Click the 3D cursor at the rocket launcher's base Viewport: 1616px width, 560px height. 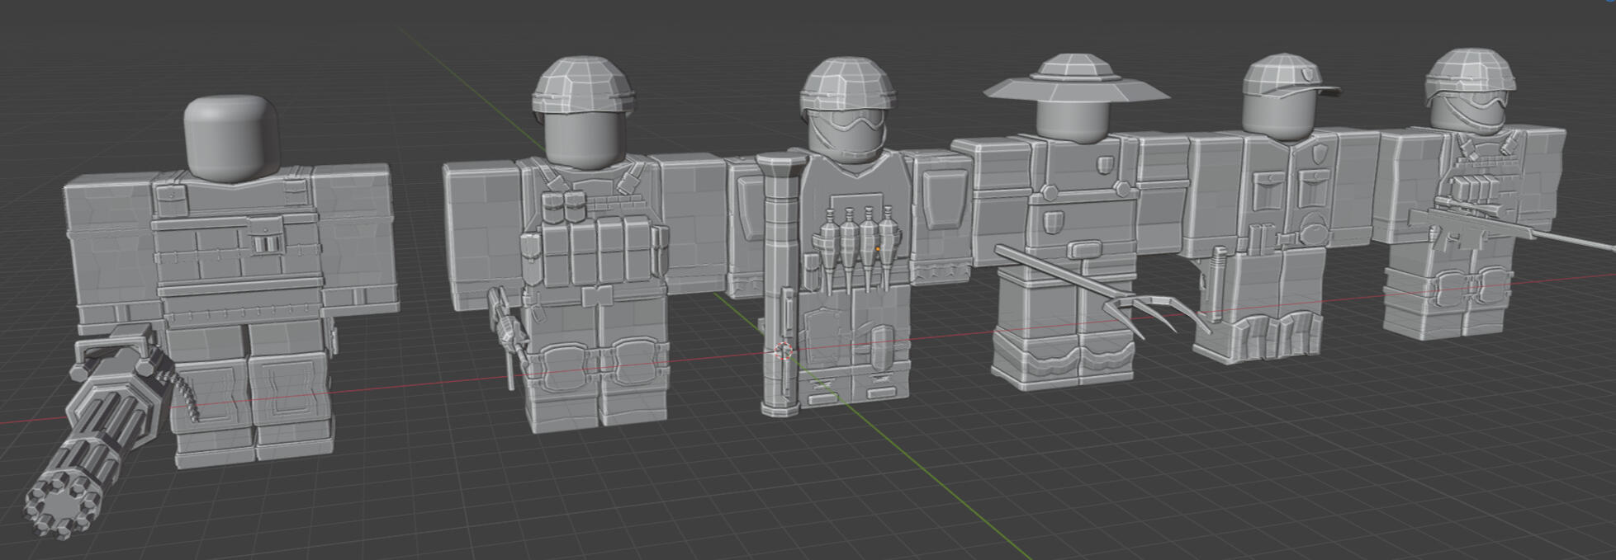tap(784, 352)
